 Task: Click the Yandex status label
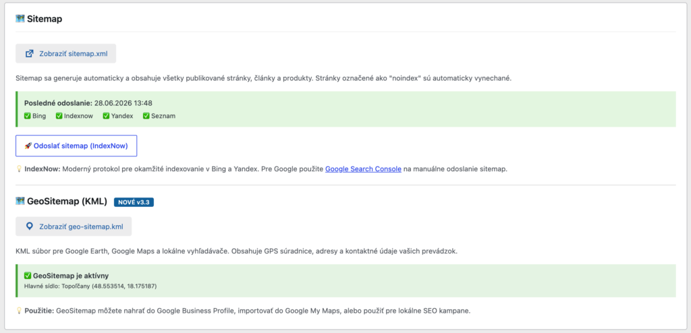122,116
